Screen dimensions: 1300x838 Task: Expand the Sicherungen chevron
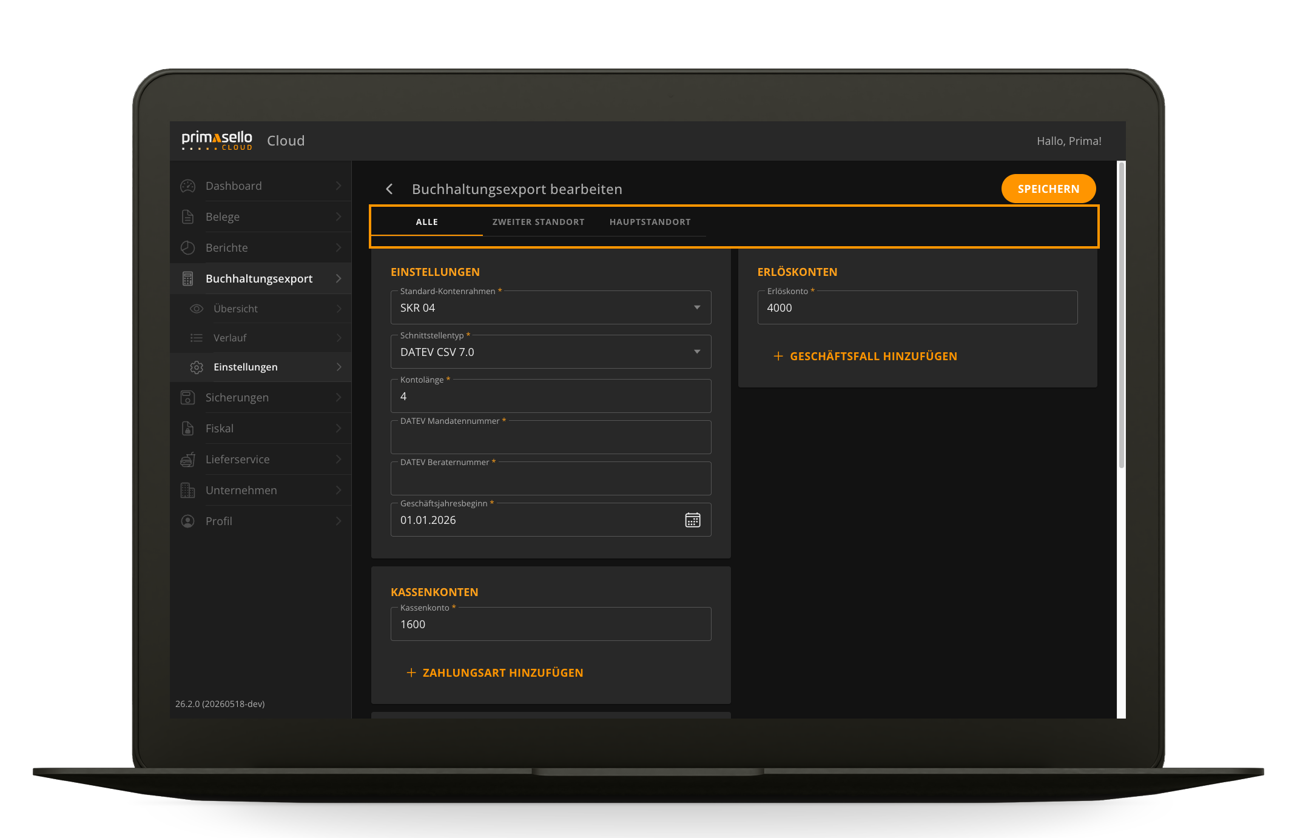pos(338,398)
